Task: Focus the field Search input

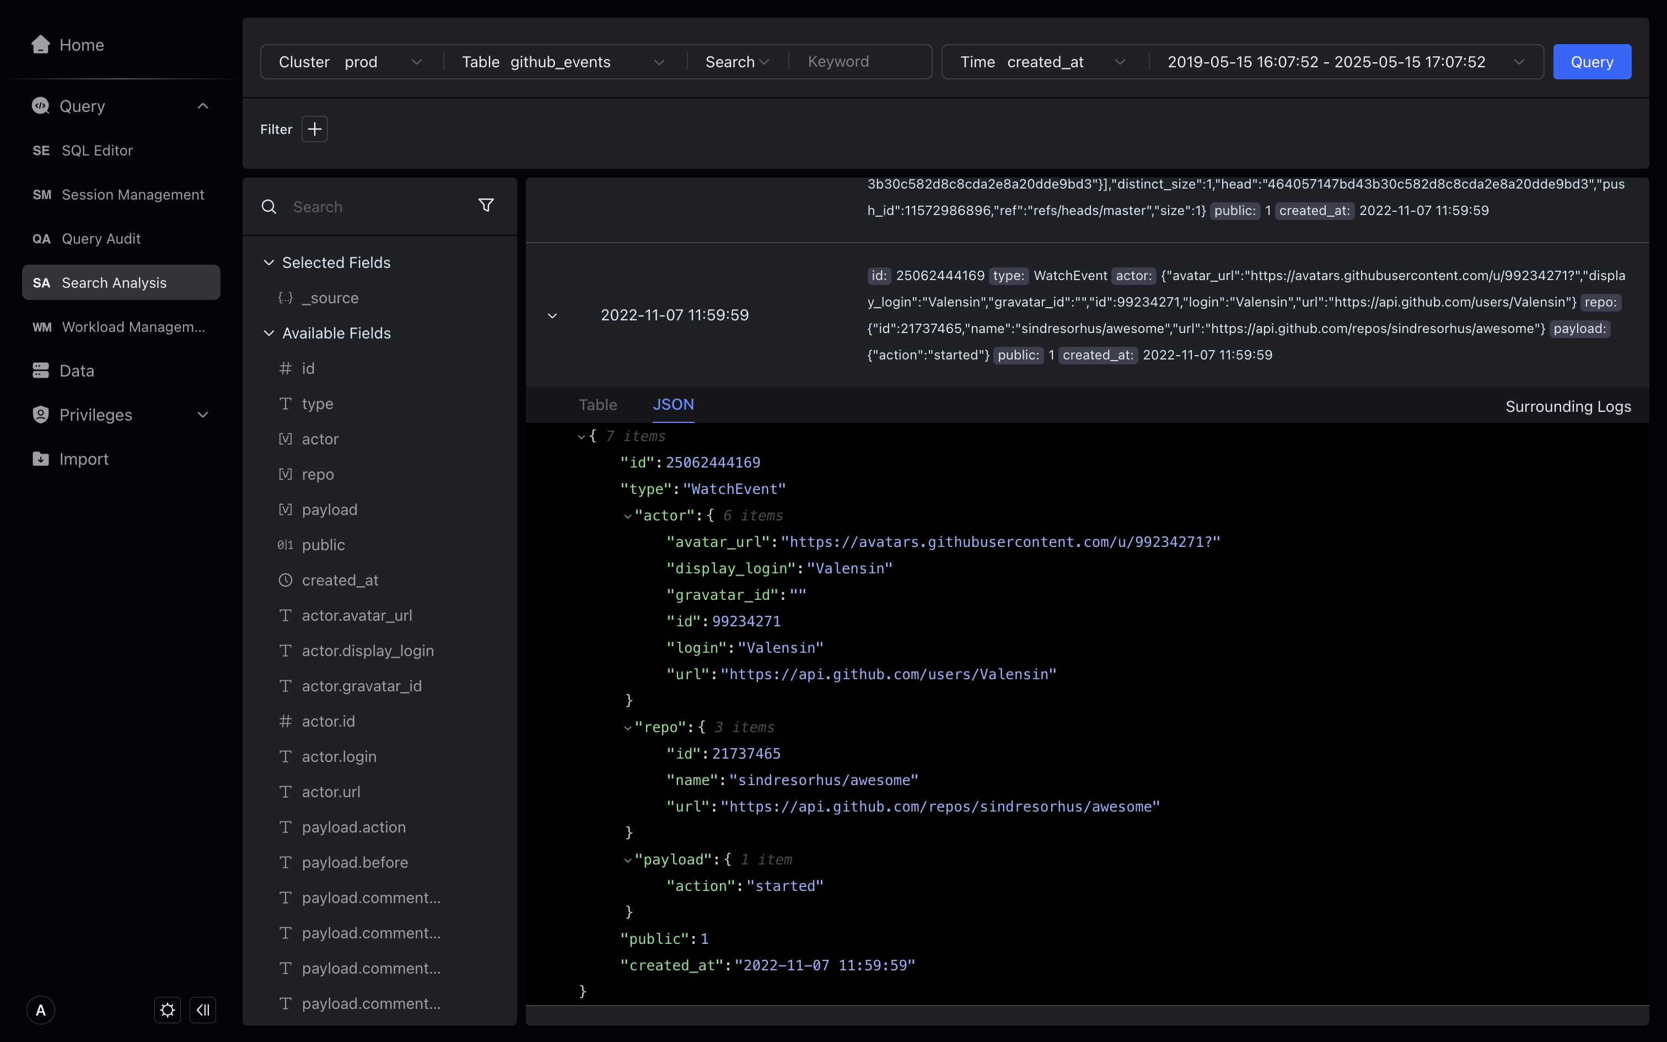Action: pos(375,207)
